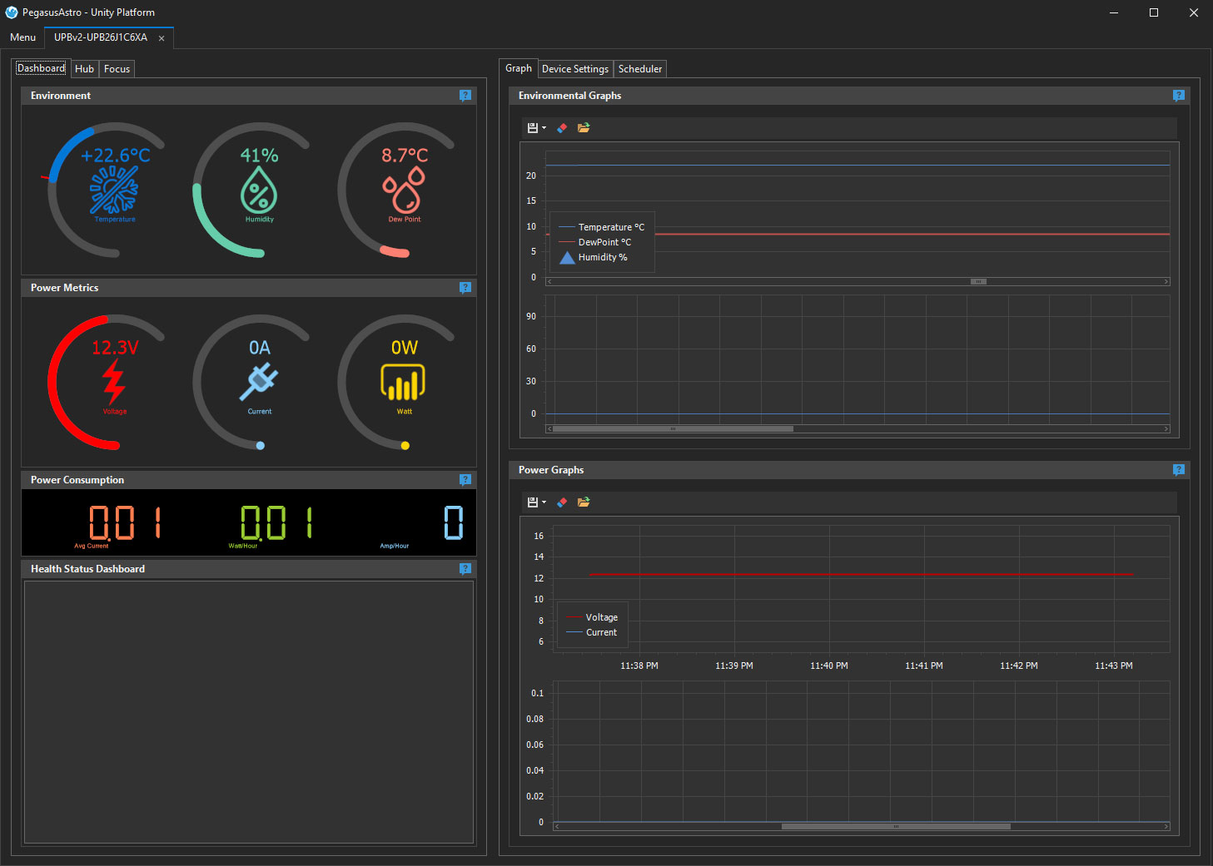
Task: Click the Temperature °C legend entry
Action: click(602, 227)
